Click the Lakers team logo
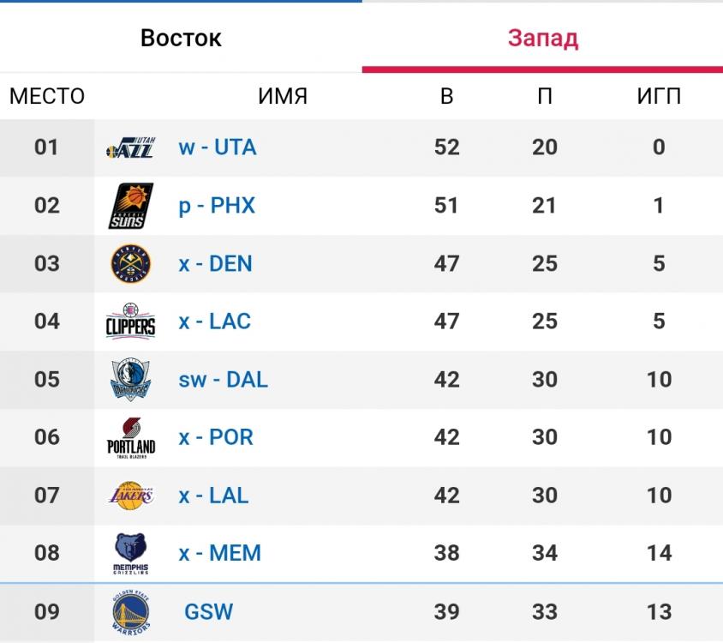Viewport: 723px width, 643px height. click(131, 496)
